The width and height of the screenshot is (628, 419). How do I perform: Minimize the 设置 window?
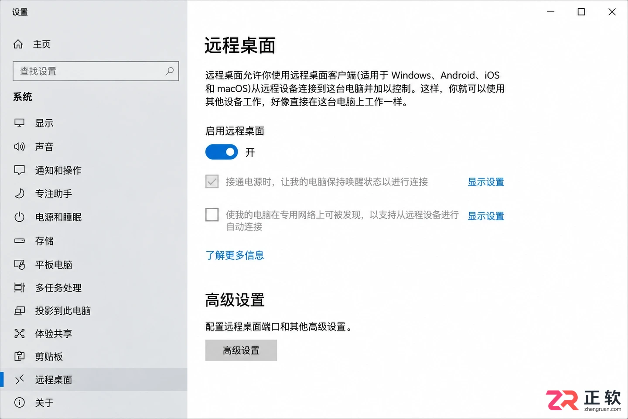[x=551, y=12]
